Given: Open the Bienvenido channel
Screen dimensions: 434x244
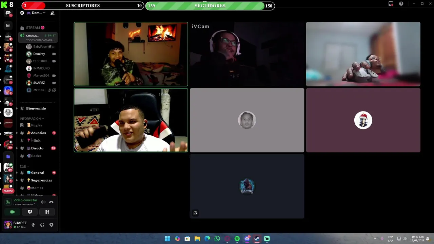Looking at the screenshot, I should point(38,108).
